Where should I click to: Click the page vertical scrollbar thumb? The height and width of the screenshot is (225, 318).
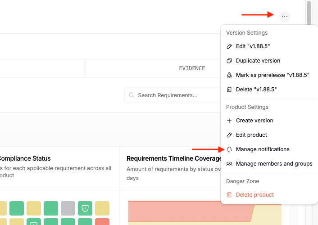click(309, 13)
